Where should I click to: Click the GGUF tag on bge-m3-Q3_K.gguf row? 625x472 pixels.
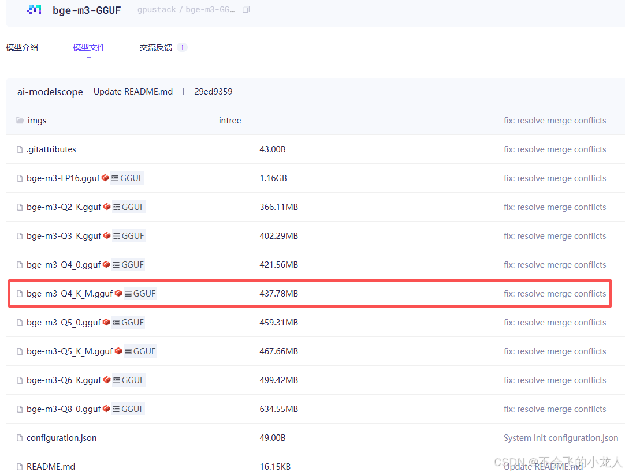pyautogui.click(x=128, y=236)
